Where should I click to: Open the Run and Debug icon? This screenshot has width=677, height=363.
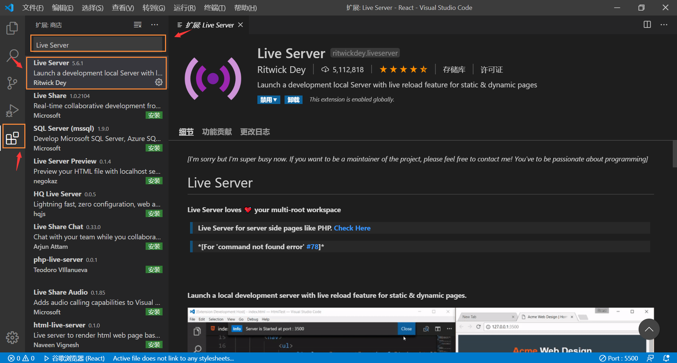point(12,110)
